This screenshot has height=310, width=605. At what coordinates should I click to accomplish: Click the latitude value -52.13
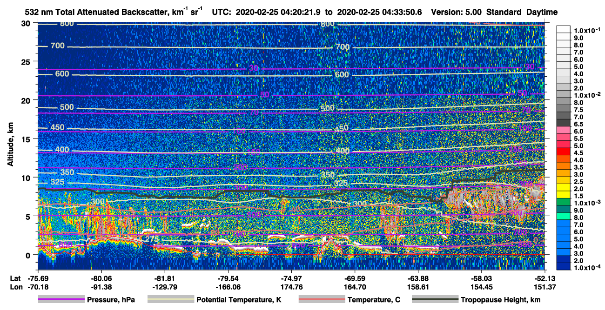pos(544,278)
